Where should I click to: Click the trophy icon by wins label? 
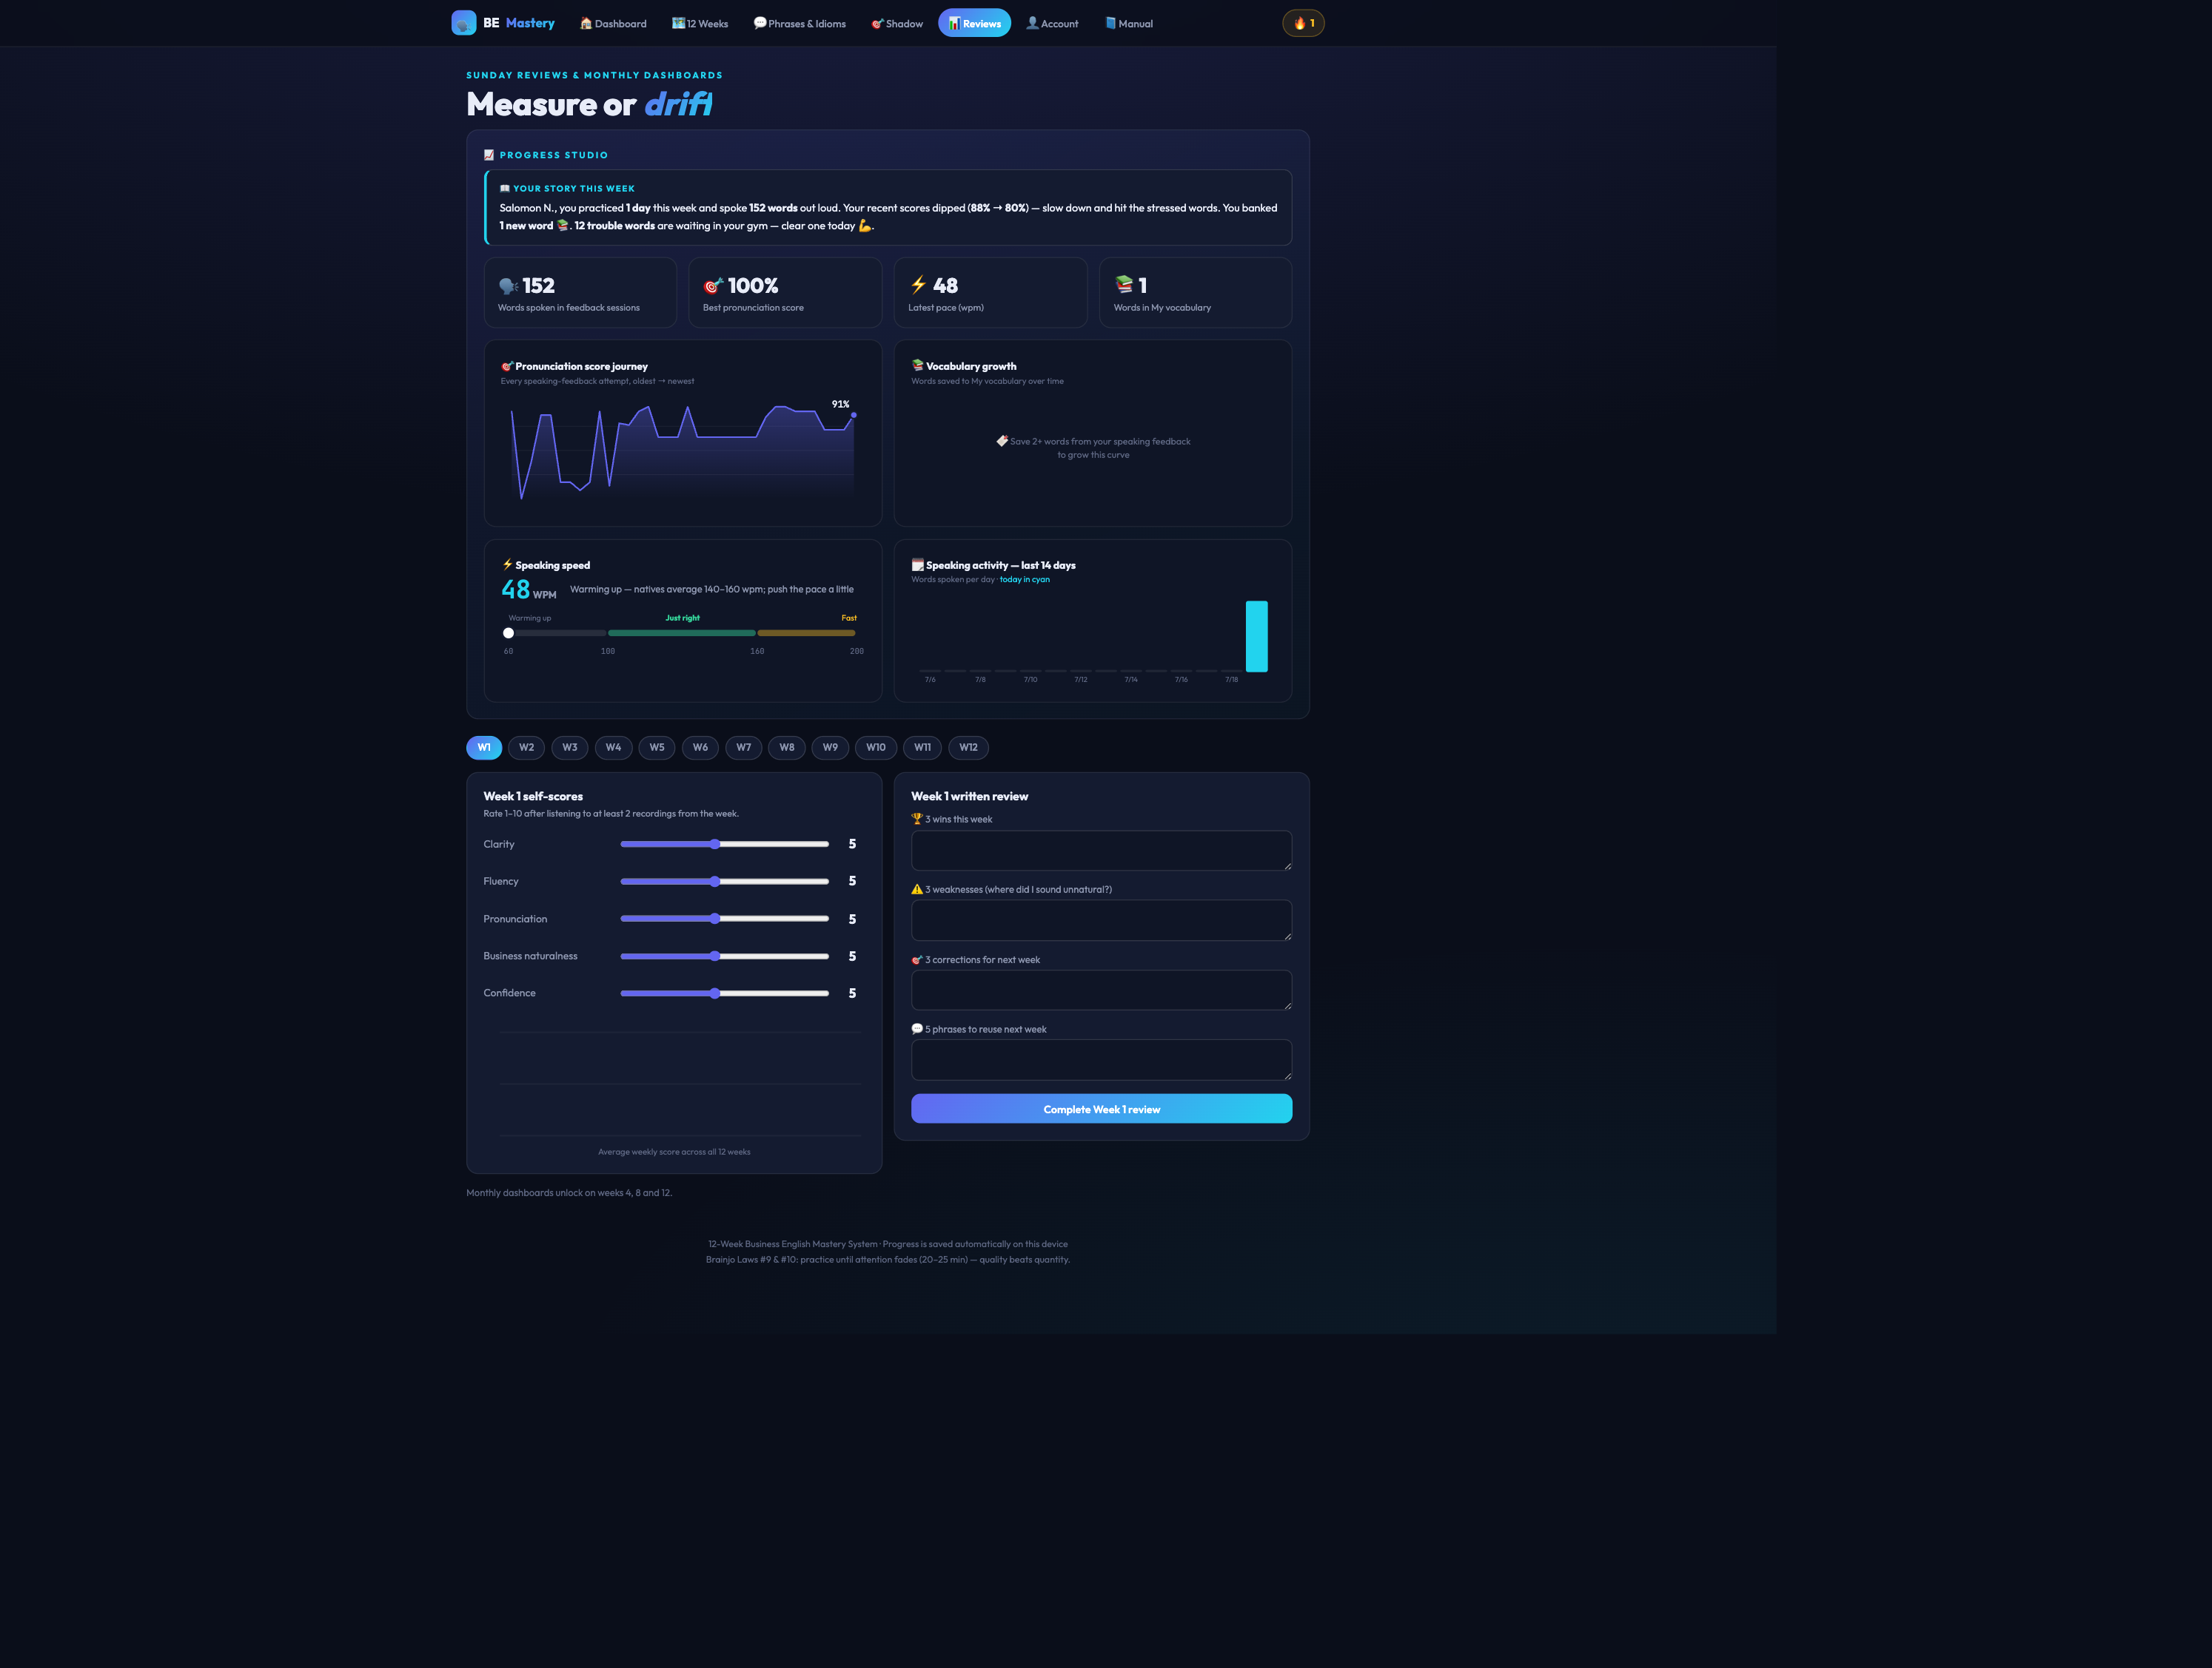tap(917, 819)
